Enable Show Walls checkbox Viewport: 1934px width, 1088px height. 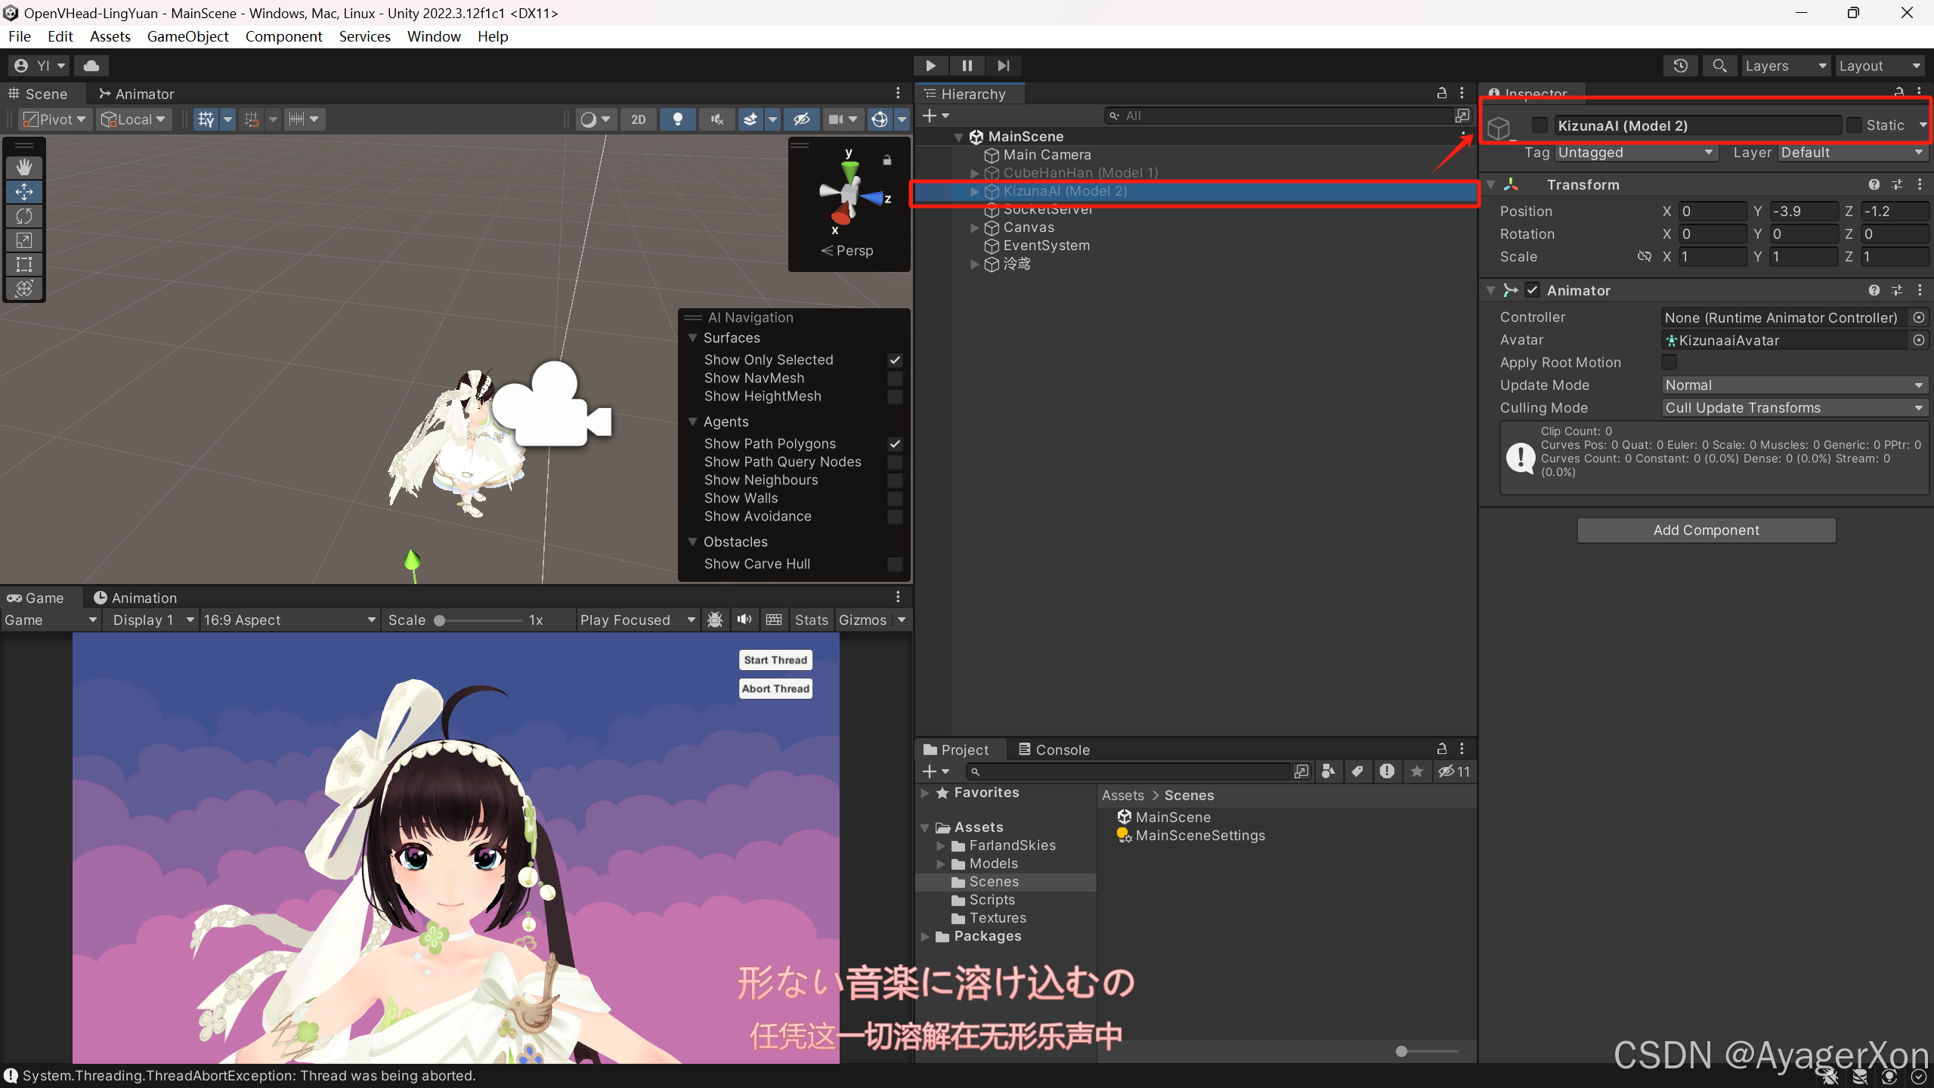(x=895, y=499)
